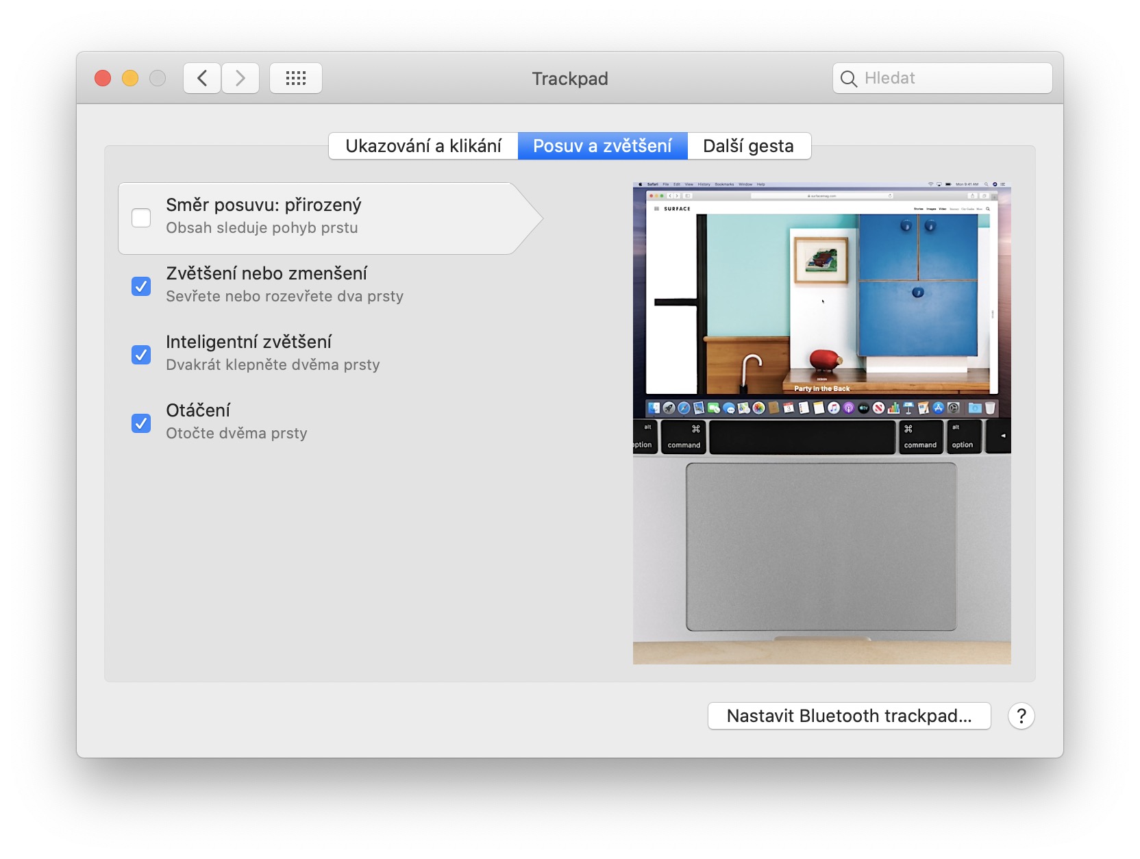Click the Inteligentní zvětšení label
The image size is (1140, 859).
click(x=249, y=342)
